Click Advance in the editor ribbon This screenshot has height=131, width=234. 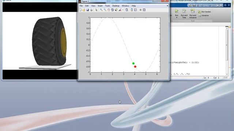203,15
